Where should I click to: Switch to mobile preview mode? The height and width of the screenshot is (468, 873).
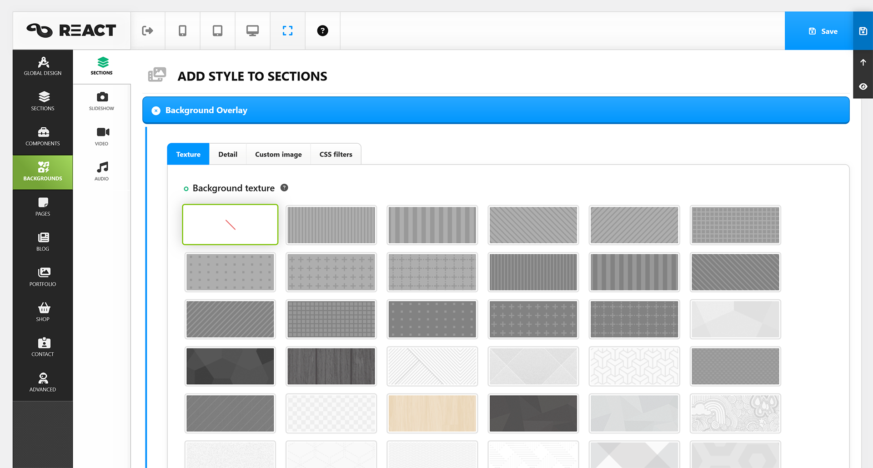(x=182, y=30)
